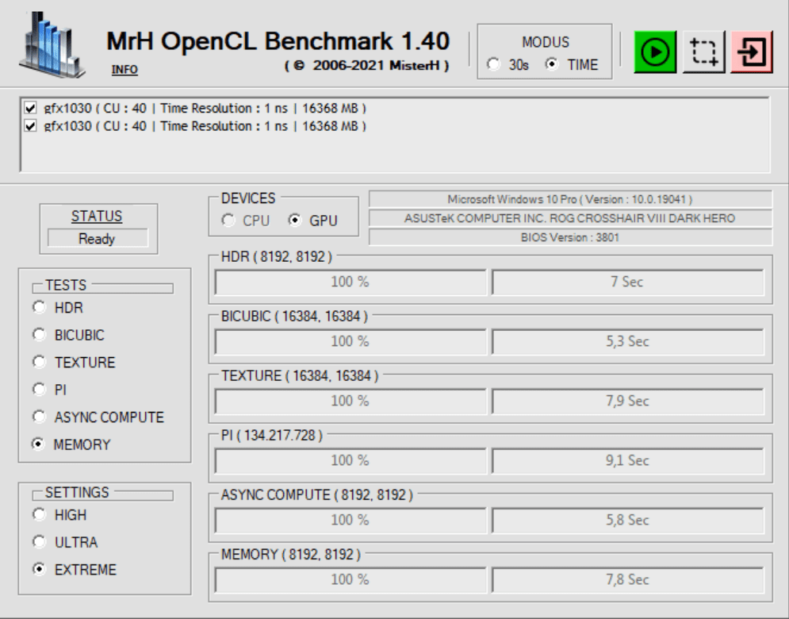
Task: Select the TIME modus radio button
Action: [552, 64]
